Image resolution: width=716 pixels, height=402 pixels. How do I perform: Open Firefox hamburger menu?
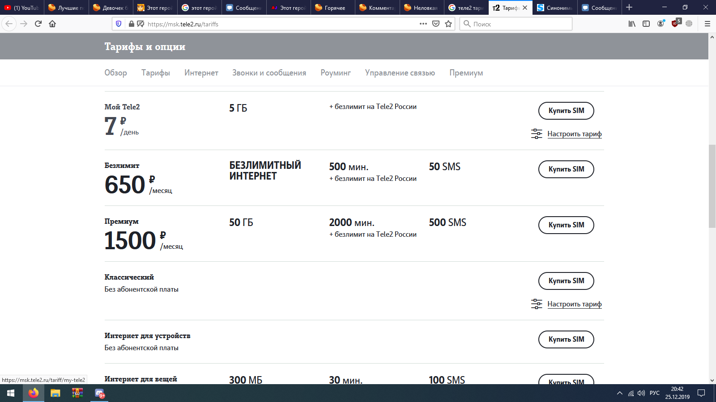(707, 24)
